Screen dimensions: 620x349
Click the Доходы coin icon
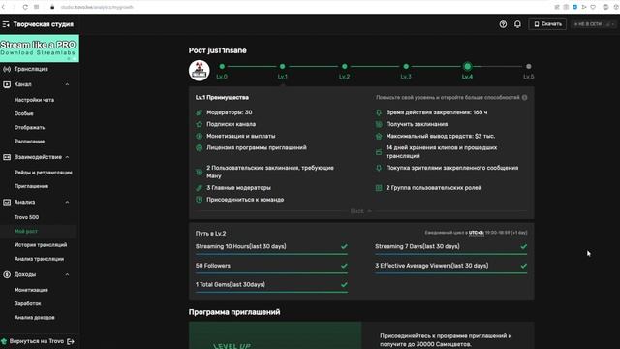click(7, 274)
